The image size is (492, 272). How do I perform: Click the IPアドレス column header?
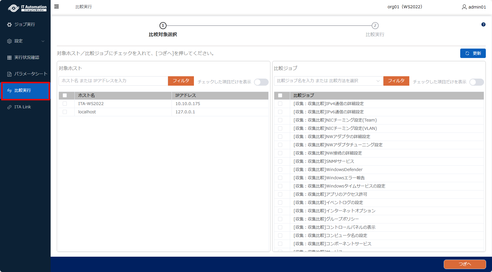[x=220, y=95]
